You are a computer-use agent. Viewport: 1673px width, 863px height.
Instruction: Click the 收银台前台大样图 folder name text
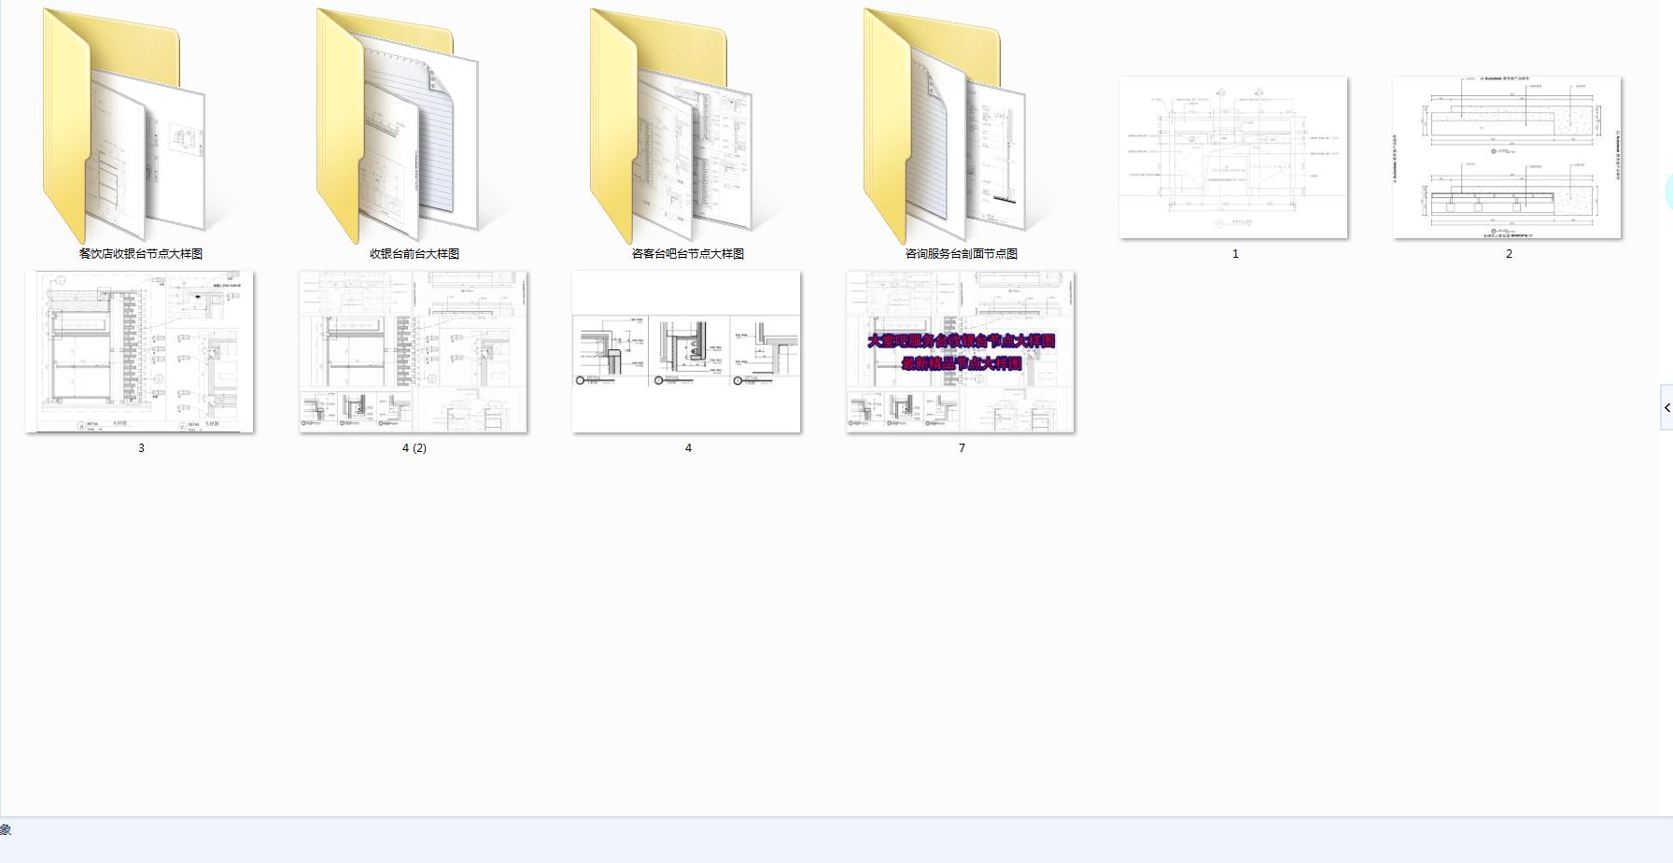point(415,253)
